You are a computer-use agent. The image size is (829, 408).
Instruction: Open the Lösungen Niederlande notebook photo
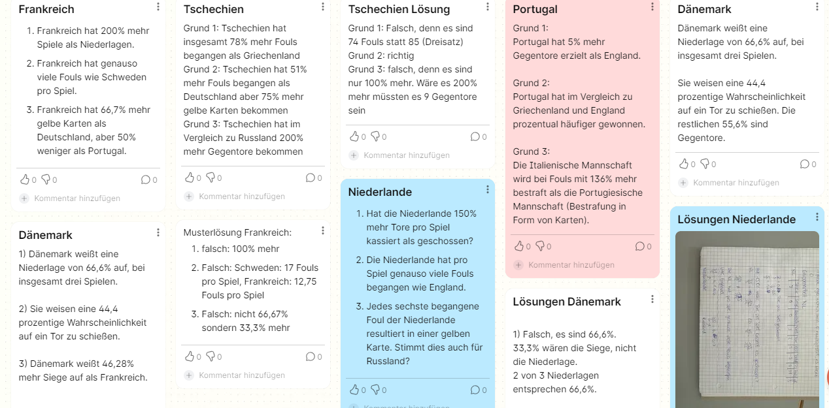(x=747, y=320)
